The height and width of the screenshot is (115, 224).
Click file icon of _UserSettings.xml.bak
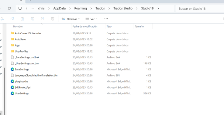(12, 63)
